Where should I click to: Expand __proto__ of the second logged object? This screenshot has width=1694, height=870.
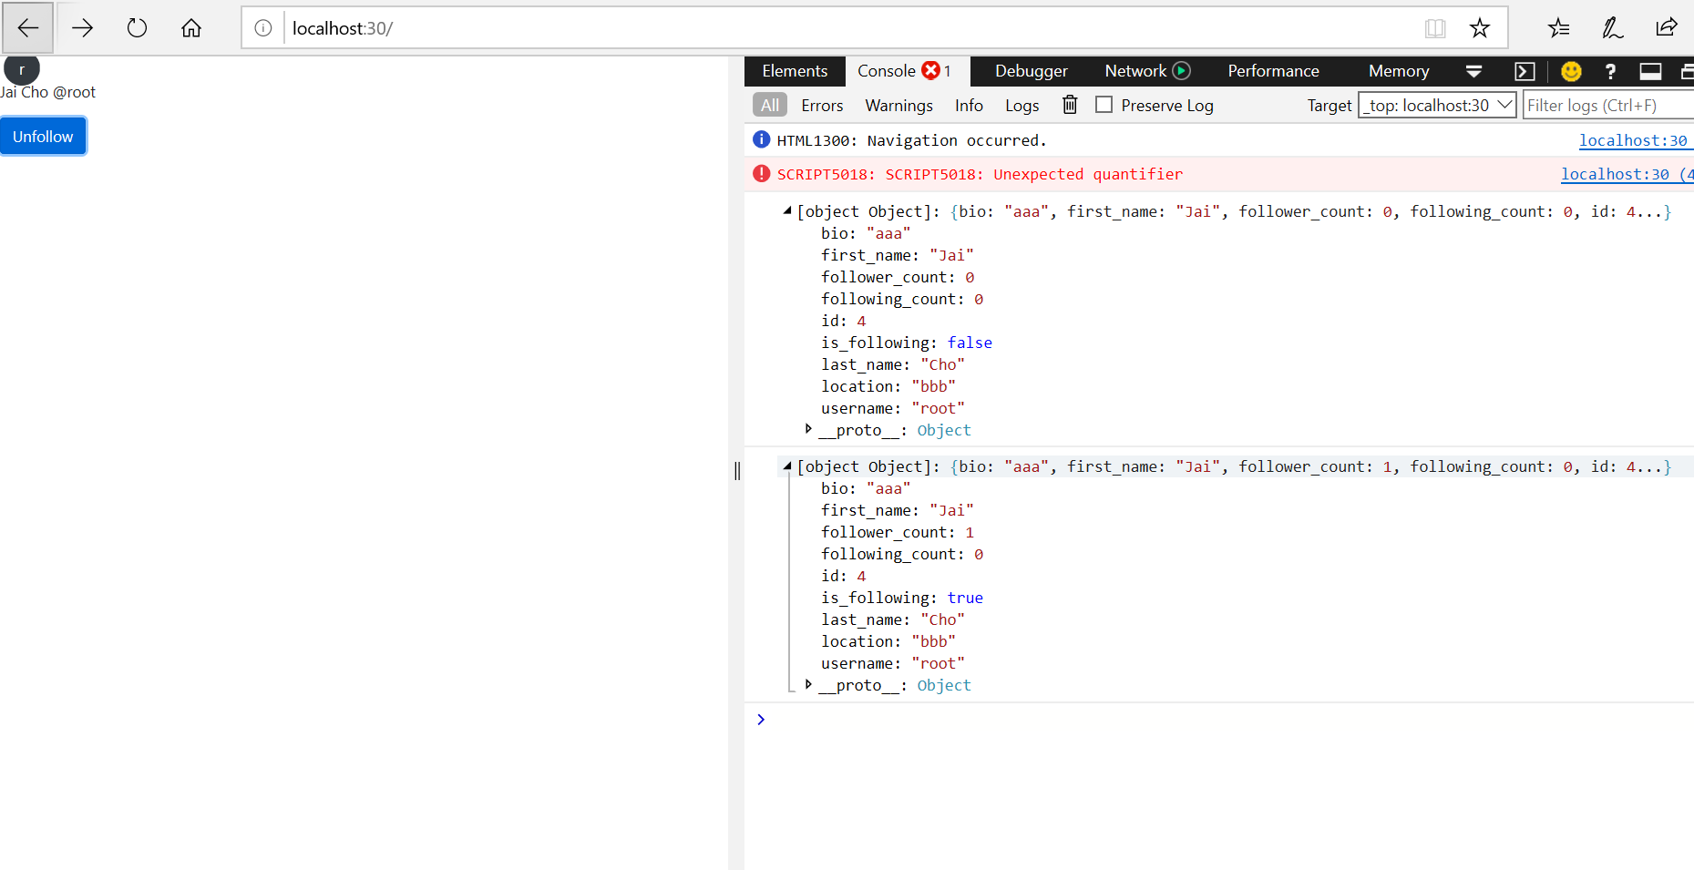pos(808,684)
